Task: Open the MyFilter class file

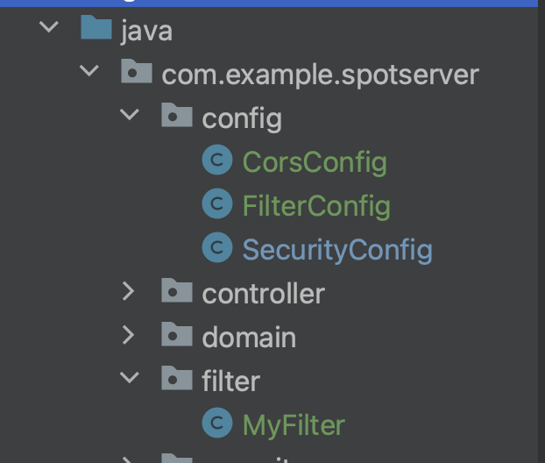Action: [x=294, y=425]
